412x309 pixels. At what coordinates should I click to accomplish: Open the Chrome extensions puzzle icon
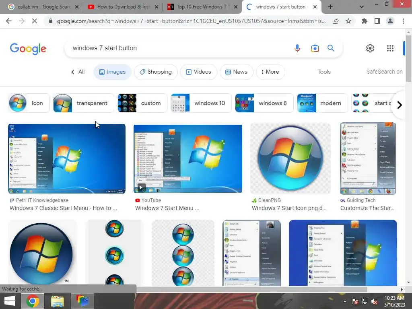click(x=365, y=21)
